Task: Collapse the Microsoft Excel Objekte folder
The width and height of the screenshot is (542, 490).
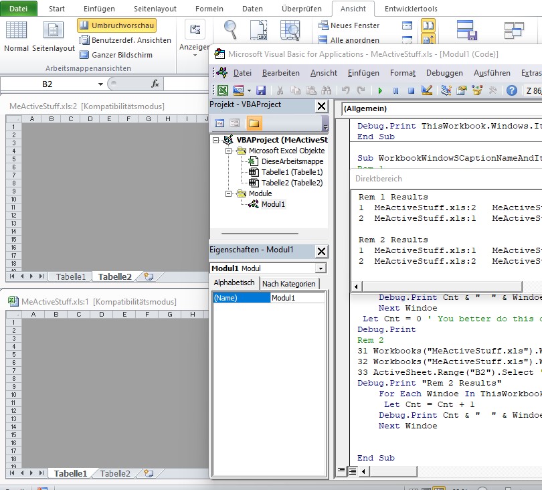Action: (228, 151)
